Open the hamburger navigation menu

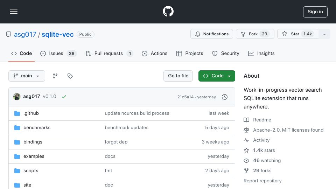tap(14, 11)
